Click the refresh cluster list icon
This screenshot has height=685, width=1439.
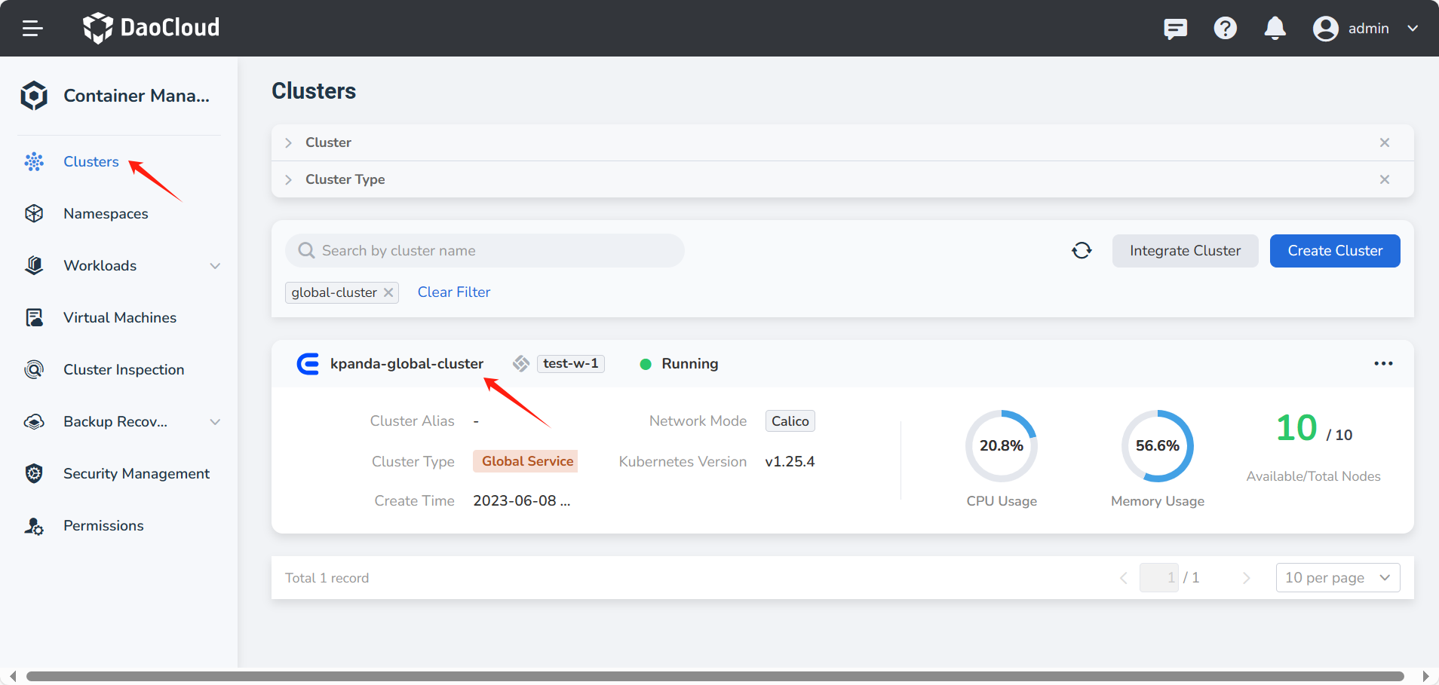coord(1082,251)
